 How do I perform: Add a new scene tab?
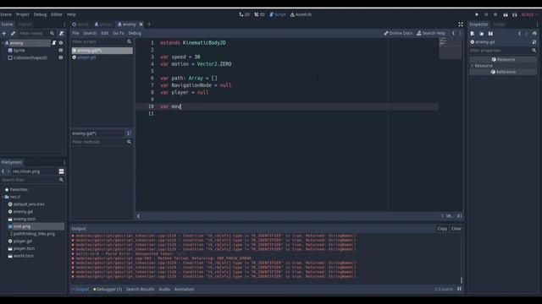coord(149,24)
